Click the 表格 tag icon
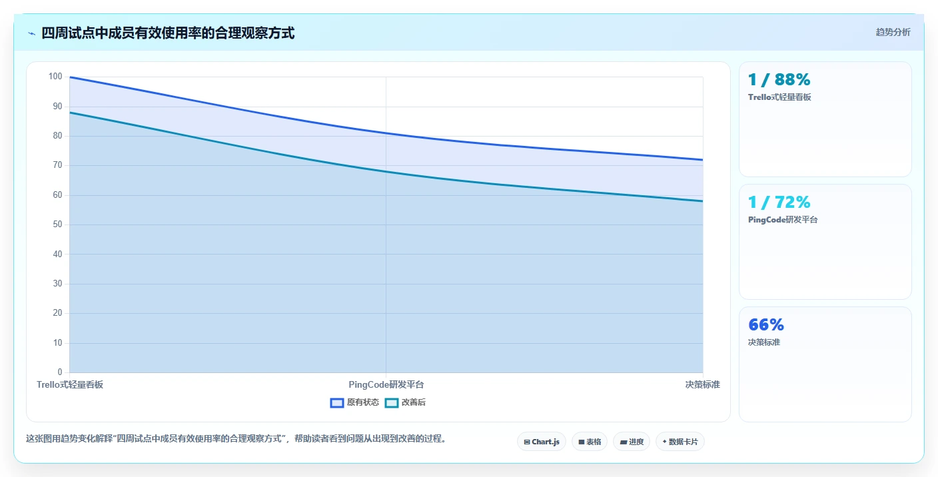The image size is (938, 477). click(581, 442)
